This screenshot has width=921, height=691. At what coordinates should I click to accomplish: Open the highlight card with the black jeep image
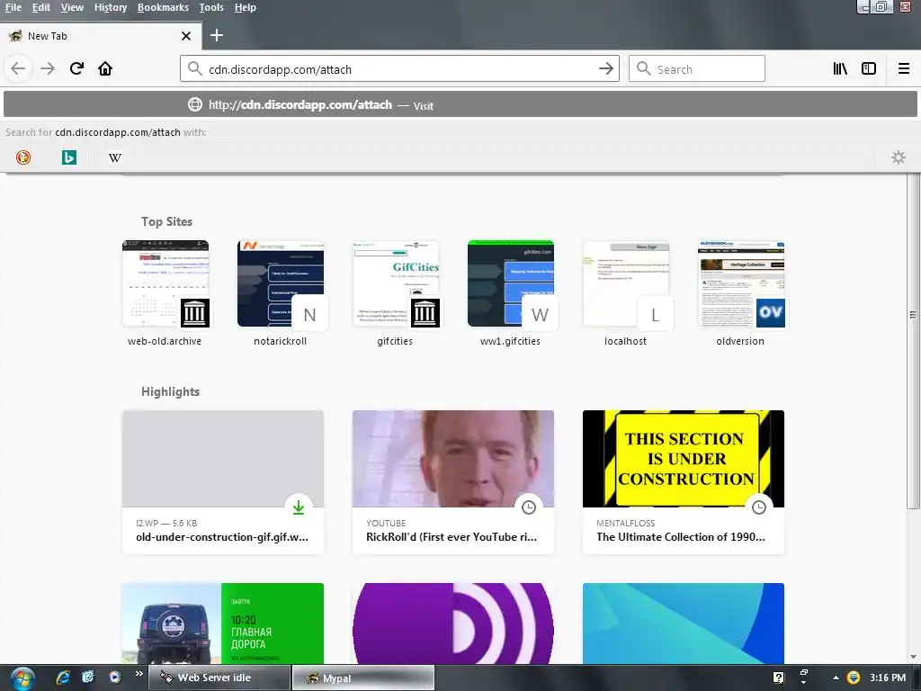pyautogui.click(x=223, y=624)
